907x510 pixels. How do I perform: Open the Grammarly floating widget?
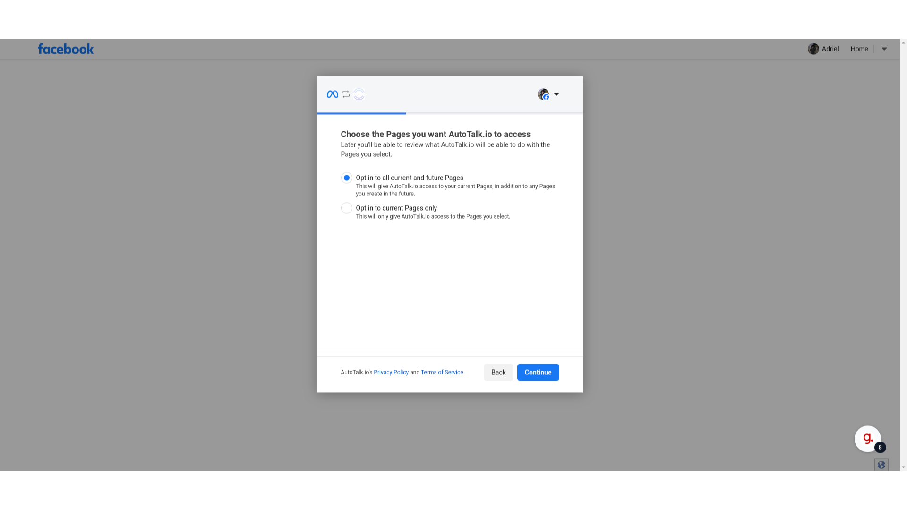point(867,439)
